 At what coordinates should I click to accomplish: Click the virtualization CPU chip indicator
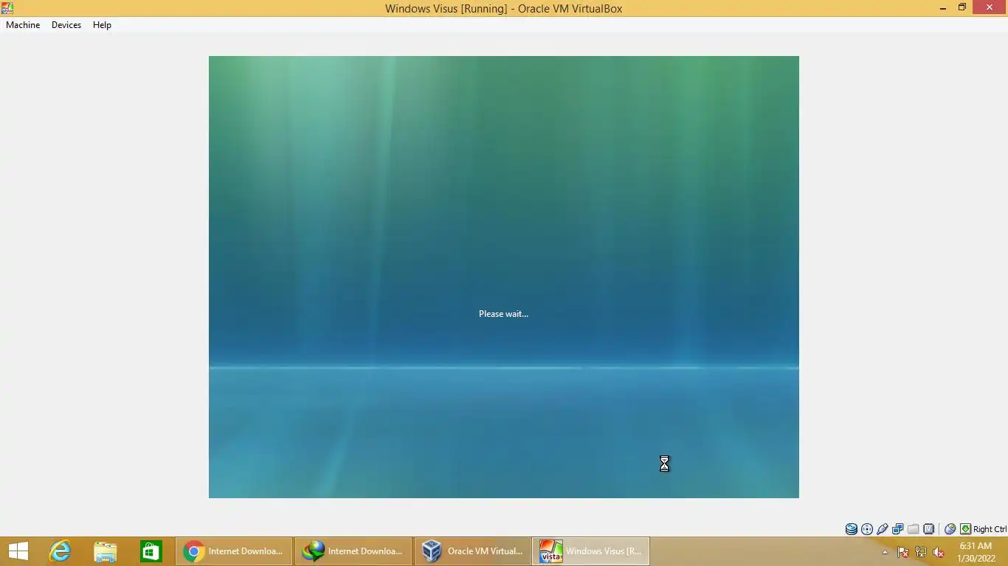[x=929, y=529]
